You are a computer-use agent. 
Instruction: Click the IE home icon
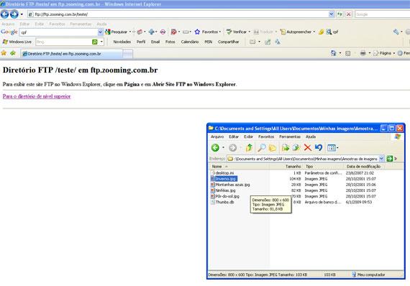point(333,53)
